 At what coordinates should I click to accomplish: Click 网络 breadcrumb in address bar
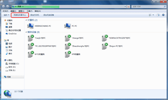tap(19, 7)
